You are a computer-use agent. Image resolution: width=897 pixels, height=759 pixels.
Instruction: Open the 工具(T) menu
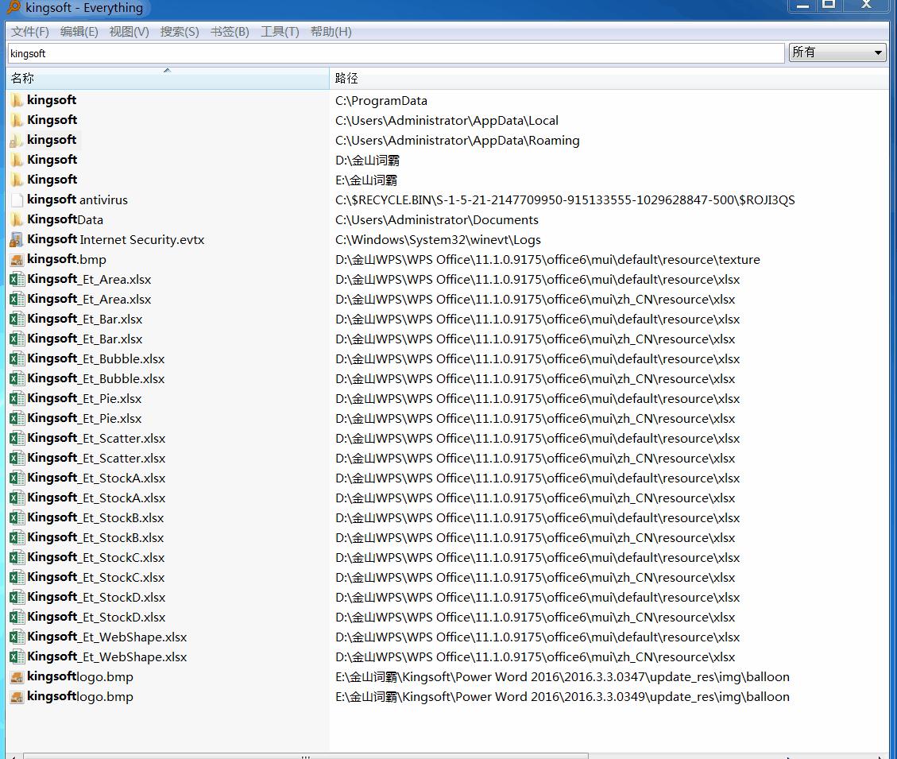[280, 32]
